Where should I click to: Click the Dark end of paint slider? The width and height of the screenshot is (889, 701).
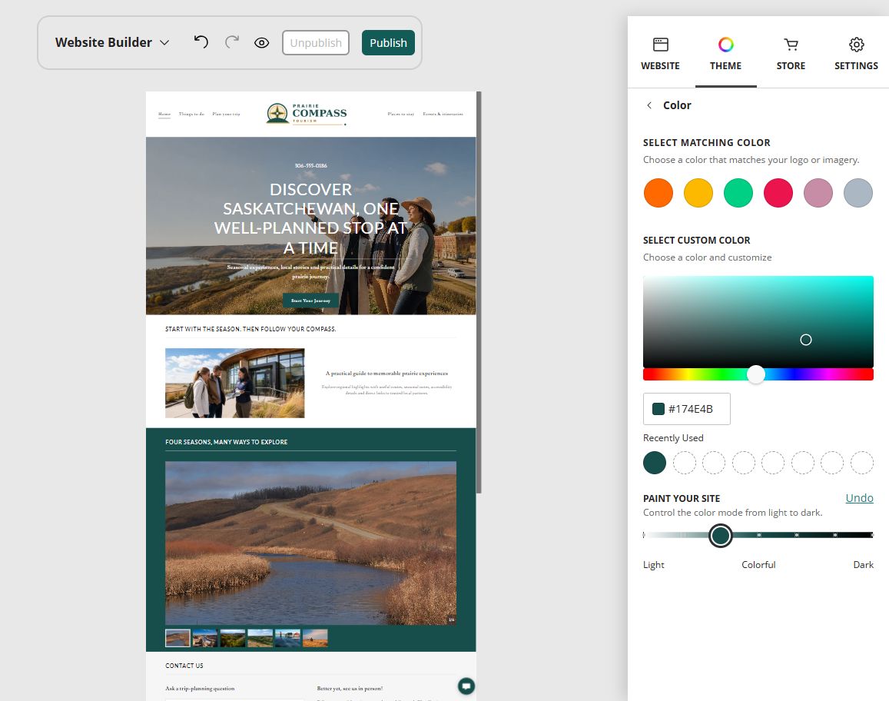pyautogui.click(x=871, y=535)
